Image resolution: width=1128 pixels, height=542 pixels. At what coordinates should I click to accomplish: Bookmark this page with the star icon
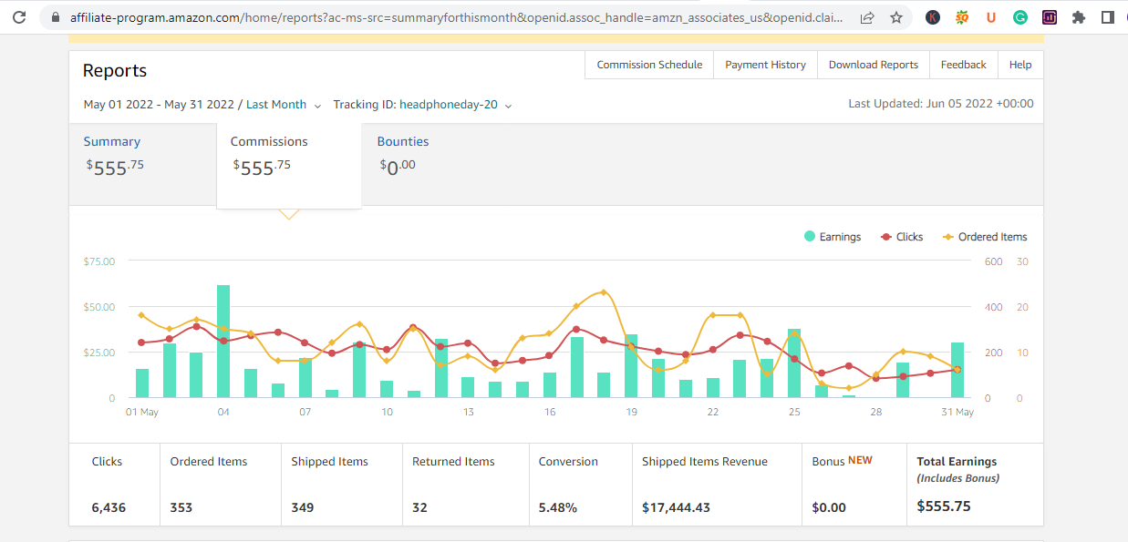tap(896, 17)
